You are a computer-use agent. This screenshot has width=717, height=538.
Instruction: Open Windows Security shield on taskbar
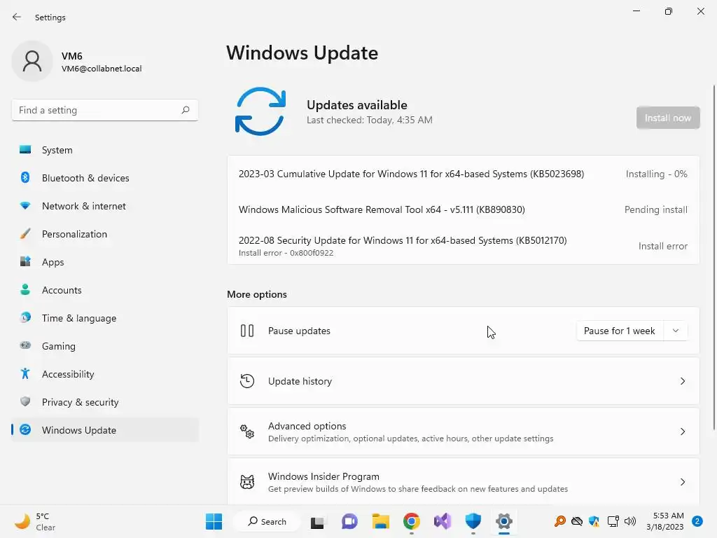[x=473, y=521]
